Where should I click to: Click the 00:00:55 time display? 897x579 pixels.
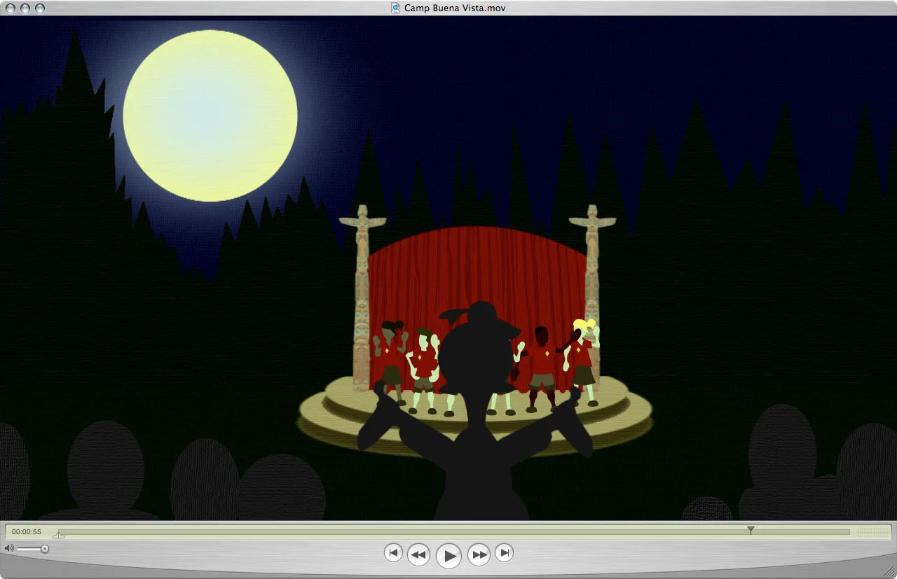click(27, 532)
